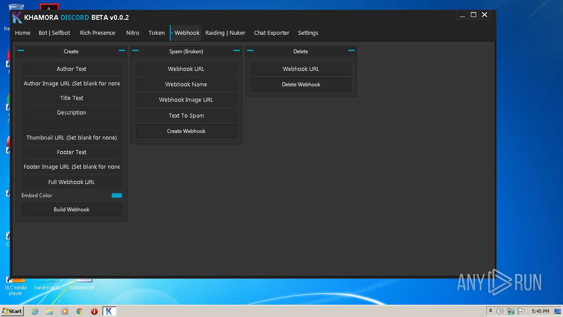Click the Full Webhook URL field

click(72, 182)
